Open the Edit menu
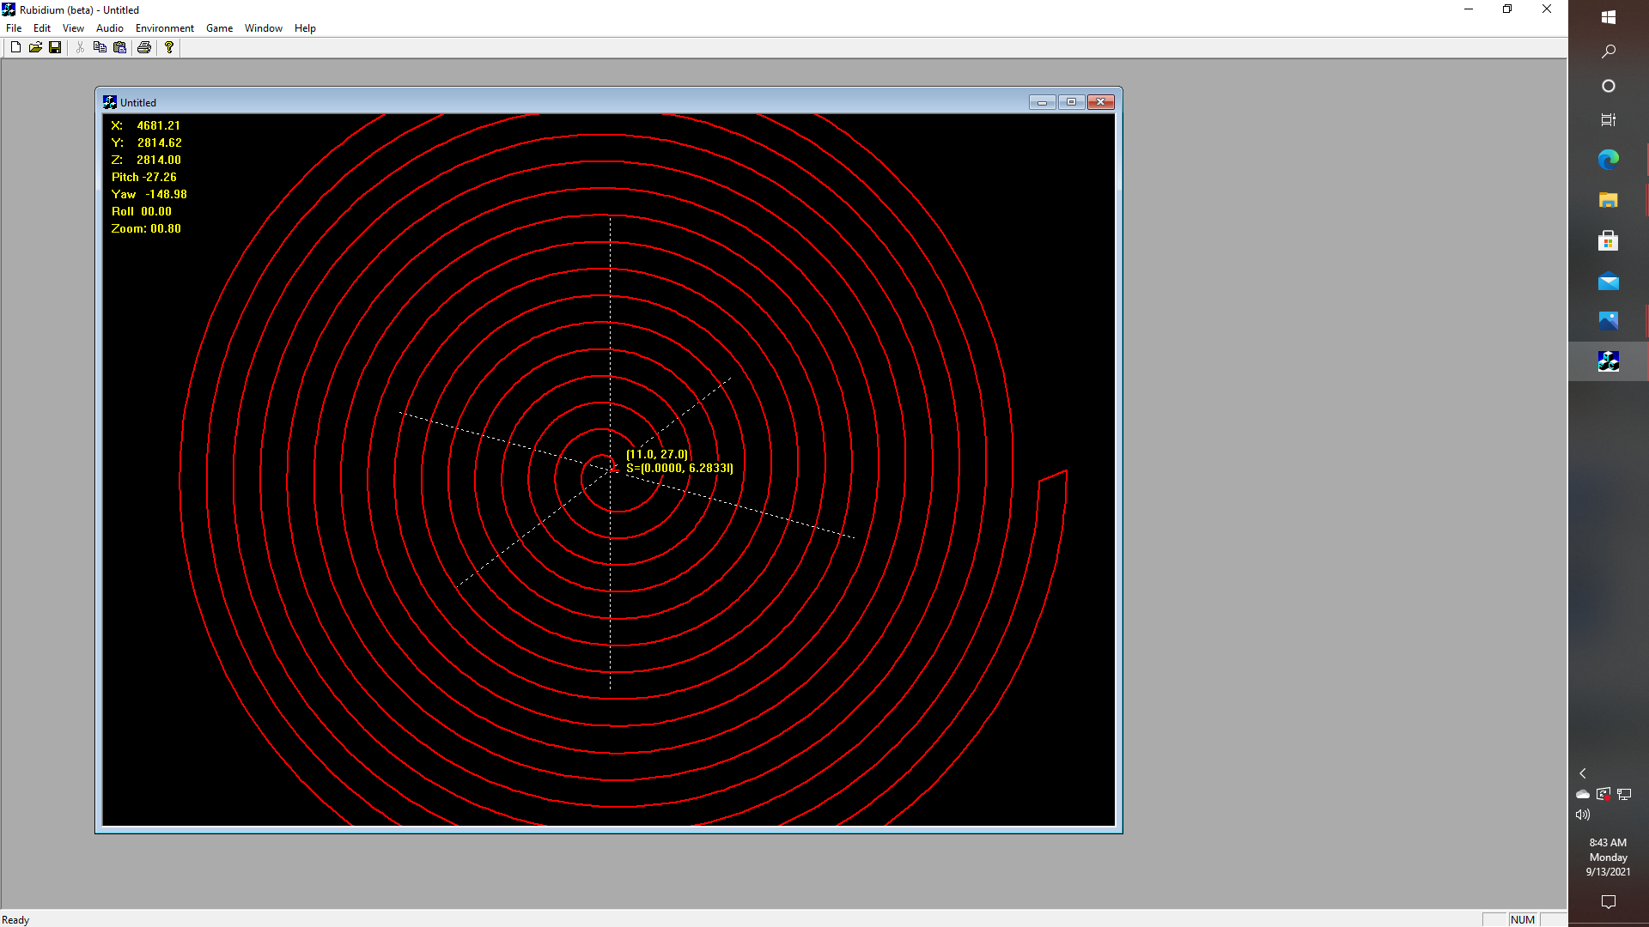The width and height of the screenshot is (1649, 927). tap(42, 28)
